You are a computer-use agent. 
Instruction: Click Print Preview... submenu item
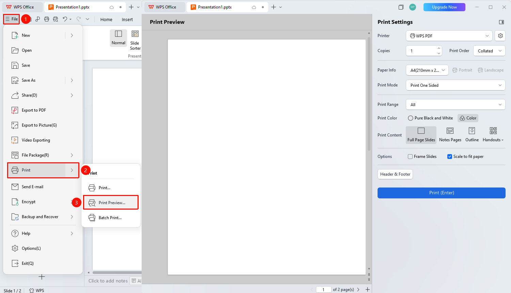click(x=111, y=202)
